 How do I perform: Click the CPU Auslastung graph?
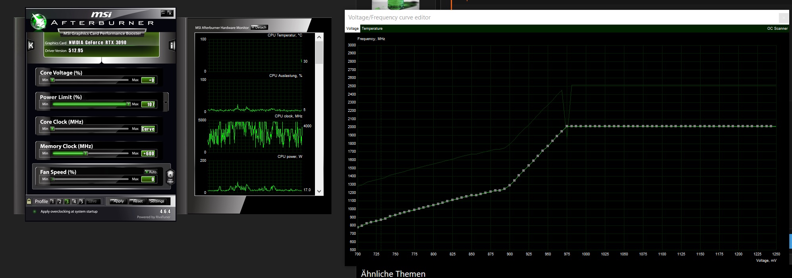(255, 96)
